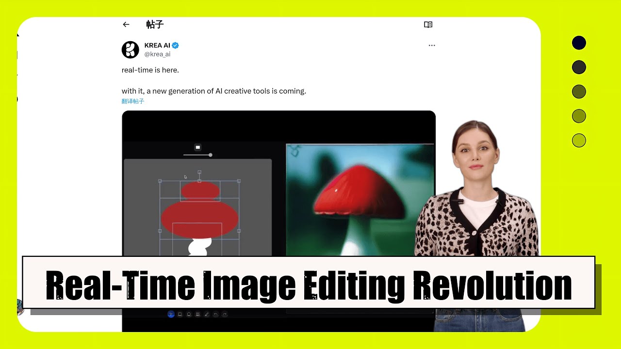Image resolution: width=621 pixels, height=349 pixels.
Task: Click the image tool in Krea toolbar
Action: coord(197,314)
